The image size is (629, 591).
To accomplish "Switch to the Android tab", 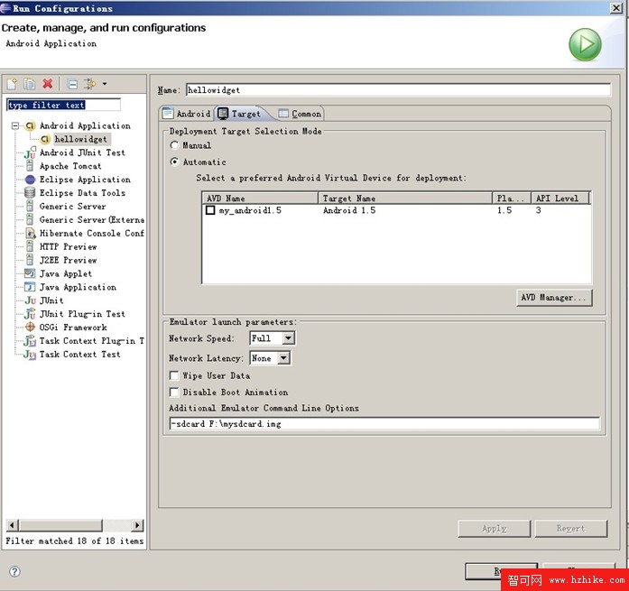I will (x=186, y=114).
